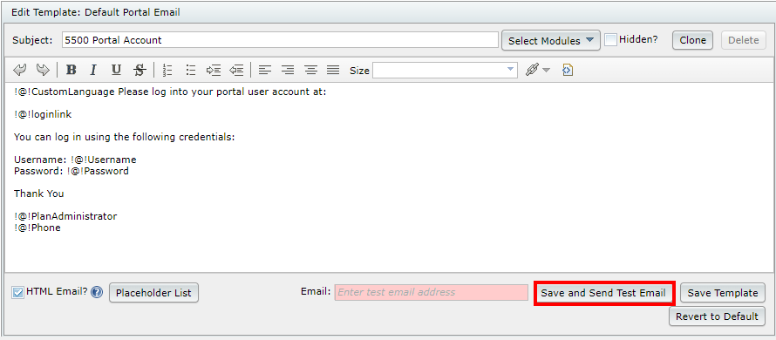Click the test email address field
The width and height of the screenshot is (776, 340).
(431, 292)
